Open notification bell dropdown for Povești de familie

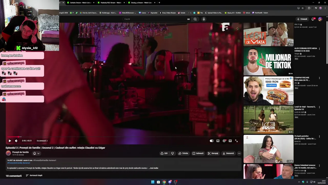point(36,153)
